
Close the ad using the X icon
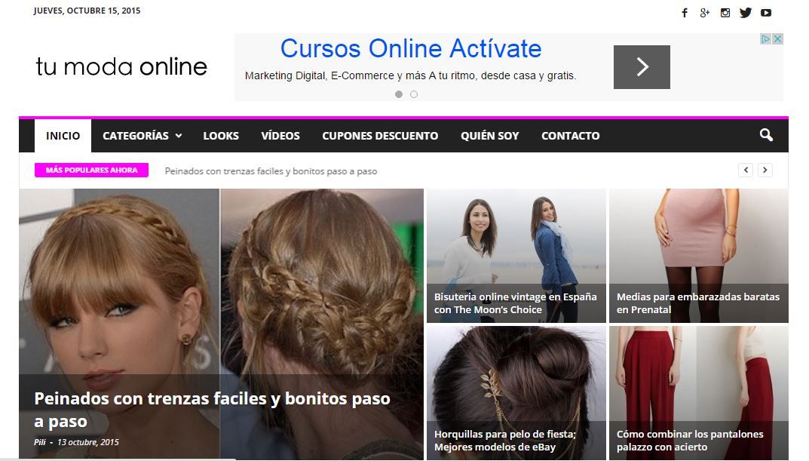[777, 39]
